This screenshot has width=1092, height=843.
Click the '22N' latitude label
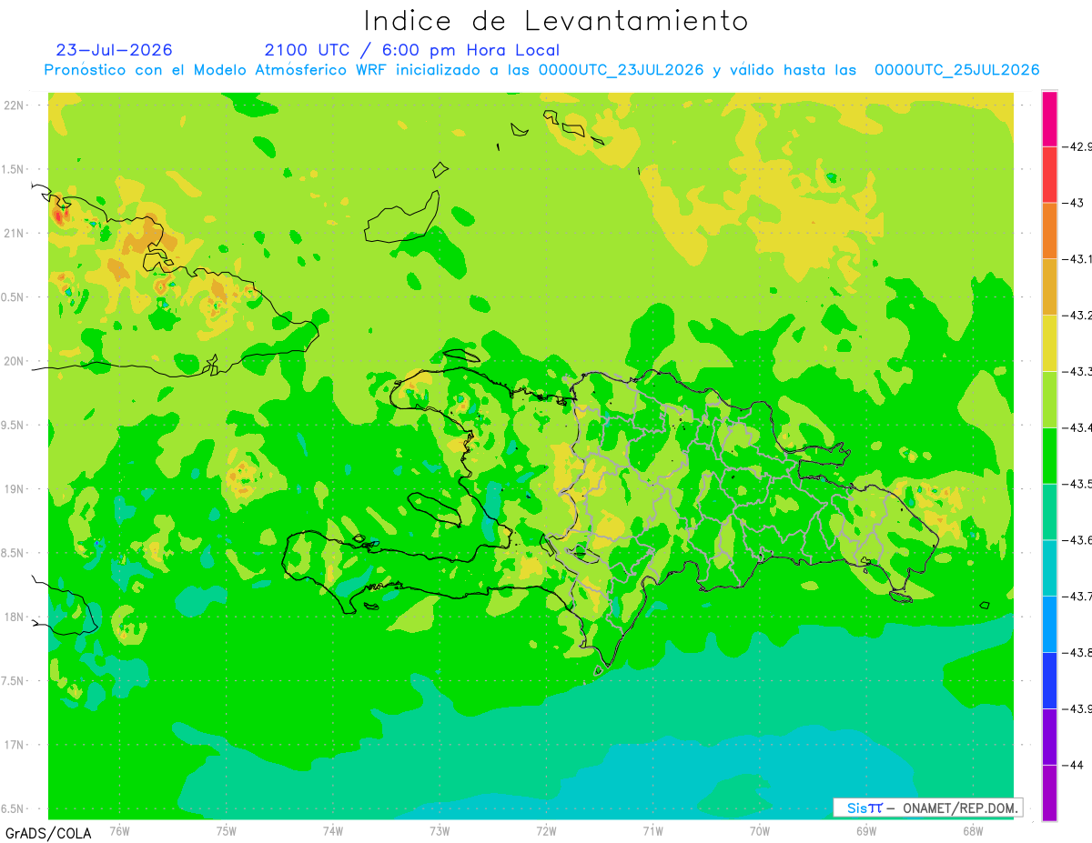[15, 105]
